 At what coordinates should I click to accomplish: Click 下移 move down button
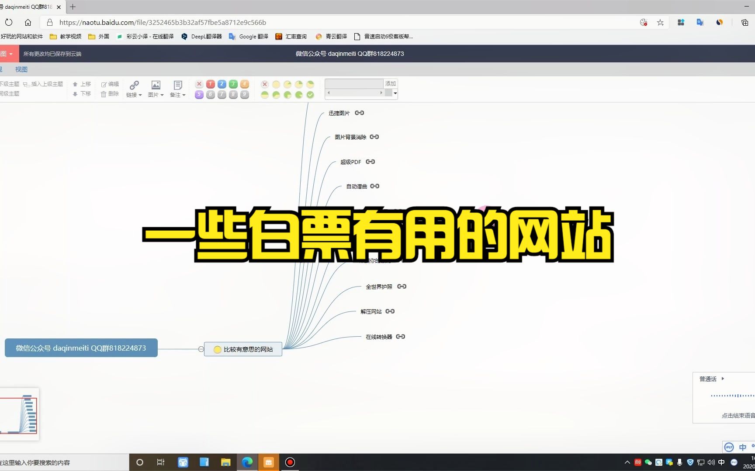click(x=82, y=94)
